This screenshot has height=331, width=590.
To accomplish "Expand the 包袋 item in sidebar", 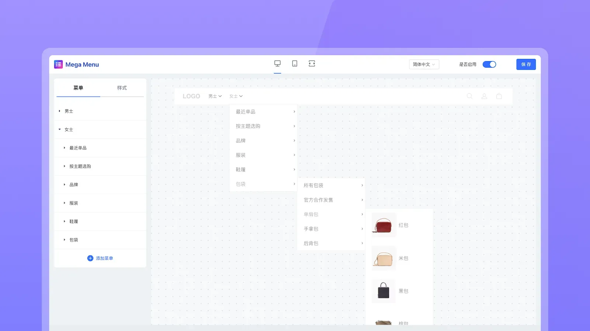I will point(65,240).
